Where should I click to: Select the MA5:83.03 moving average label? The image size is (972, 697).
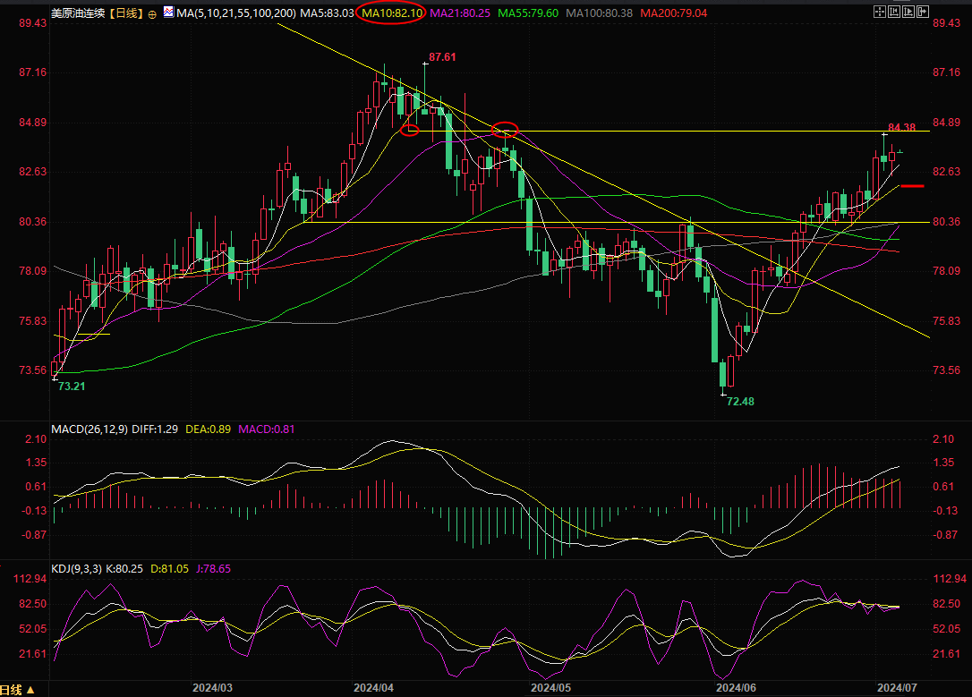coord(327,14)
